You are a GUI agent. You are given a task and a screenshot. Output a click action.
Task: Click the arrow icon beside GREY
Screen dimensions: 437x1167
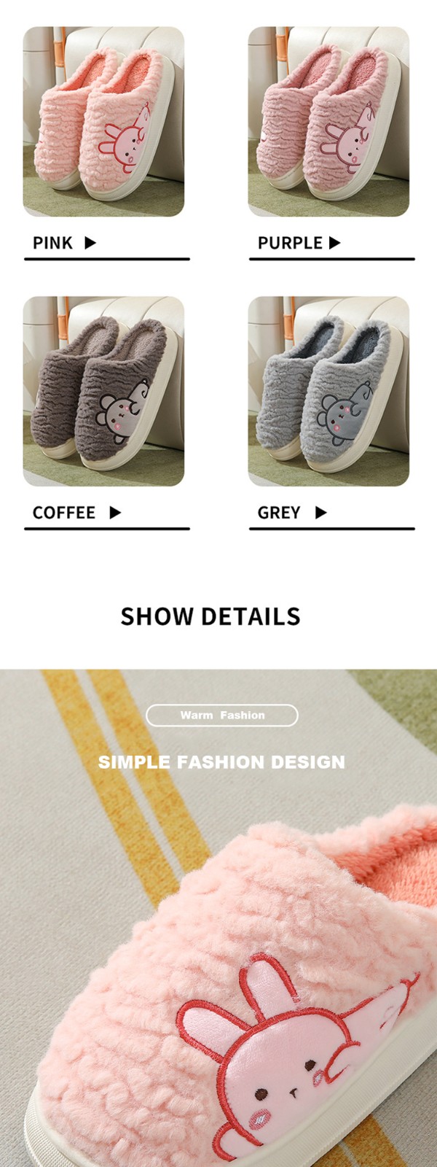tap(320, 513)
